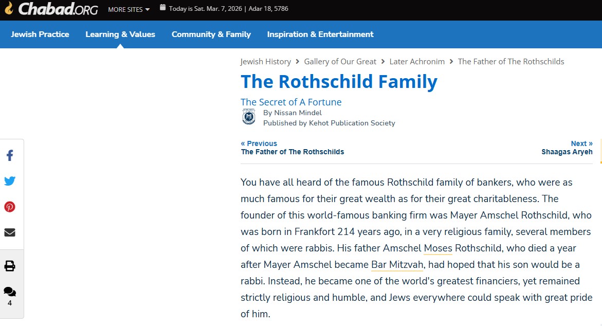
Task: Navigate to Later Achronim breadcrumb
Action: coord(417,62)
